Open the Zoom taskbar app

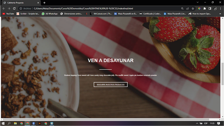[34, 123]
